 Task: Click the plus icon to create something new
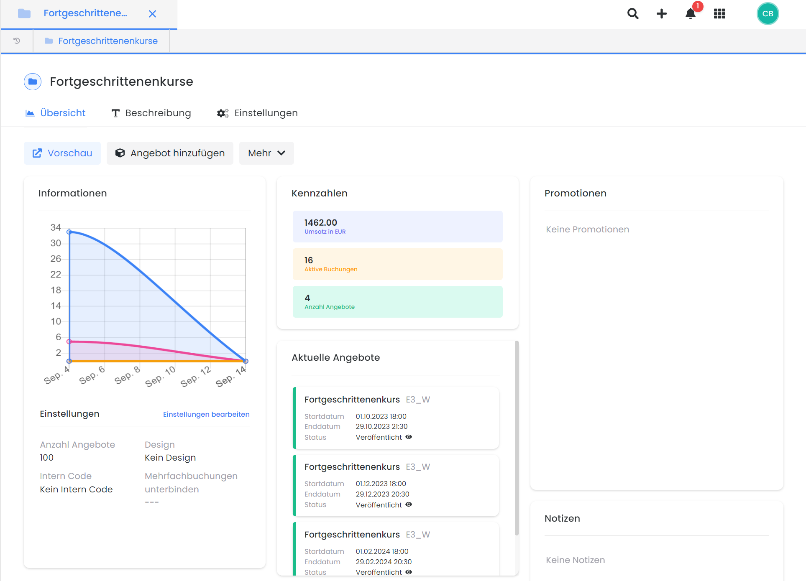click(662, 13)
